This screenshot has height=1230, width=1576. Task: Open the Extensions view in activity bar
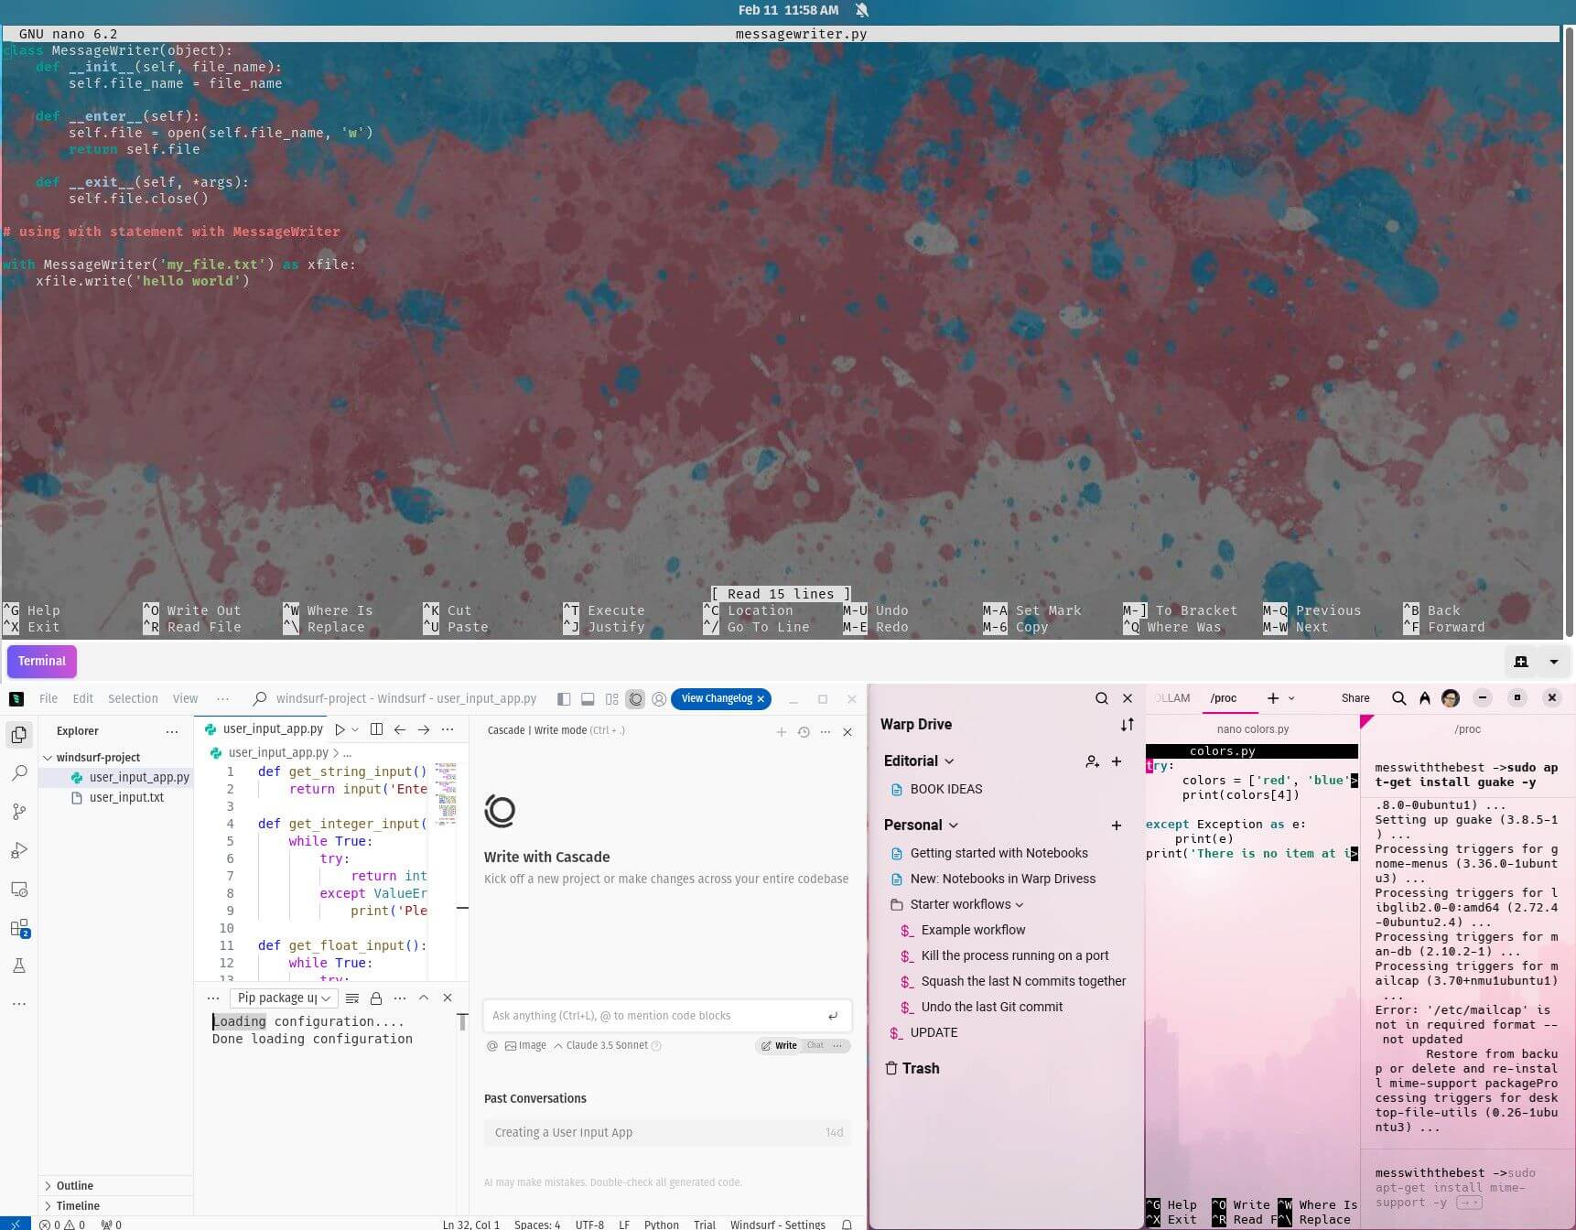(x=19, y=928)
